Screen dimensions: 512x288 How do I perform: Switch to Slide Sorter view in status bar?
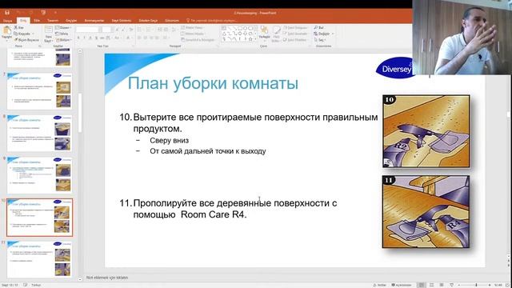pyautogui.click(x=432, y=285)
